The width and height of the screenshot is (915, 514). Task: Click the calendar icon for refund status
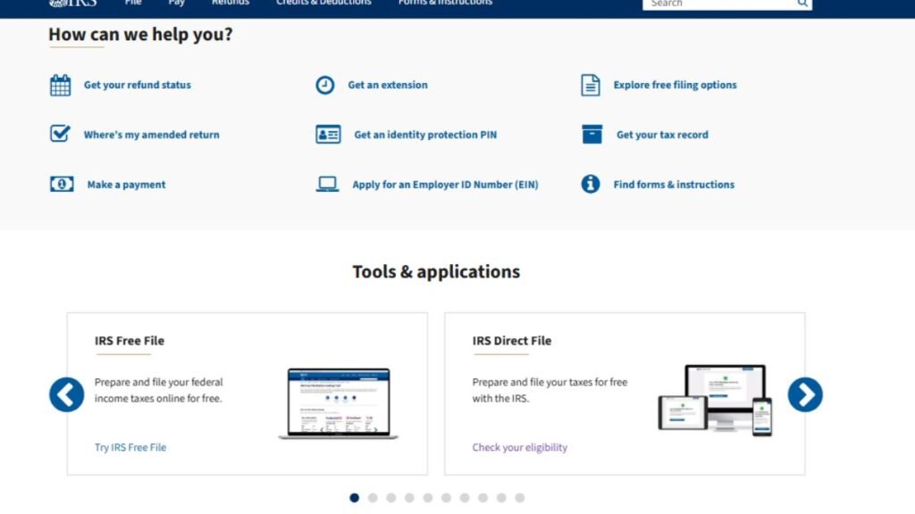60,85
